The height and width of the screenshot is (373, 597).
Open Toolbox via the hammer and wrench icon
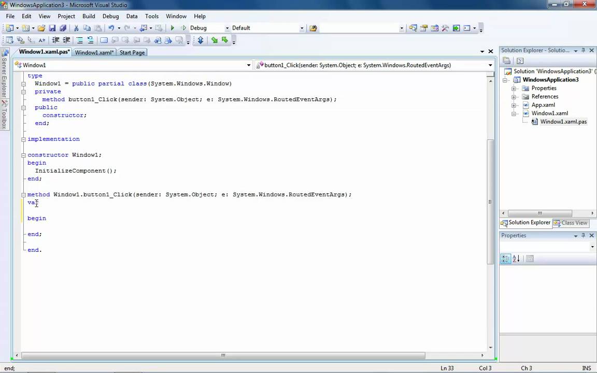tap(445, 28)
